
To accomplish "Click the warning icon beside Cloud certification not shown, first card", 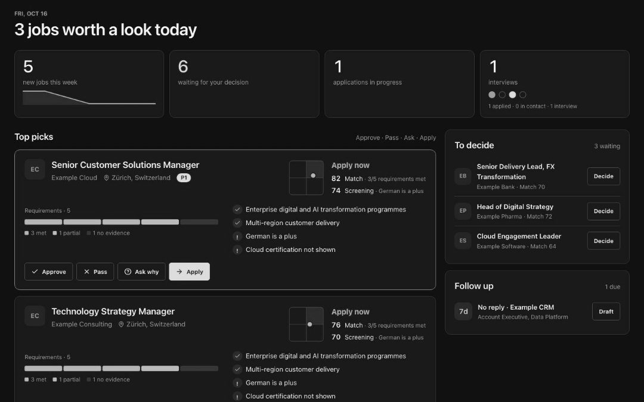I will click(x=237, y=250).
